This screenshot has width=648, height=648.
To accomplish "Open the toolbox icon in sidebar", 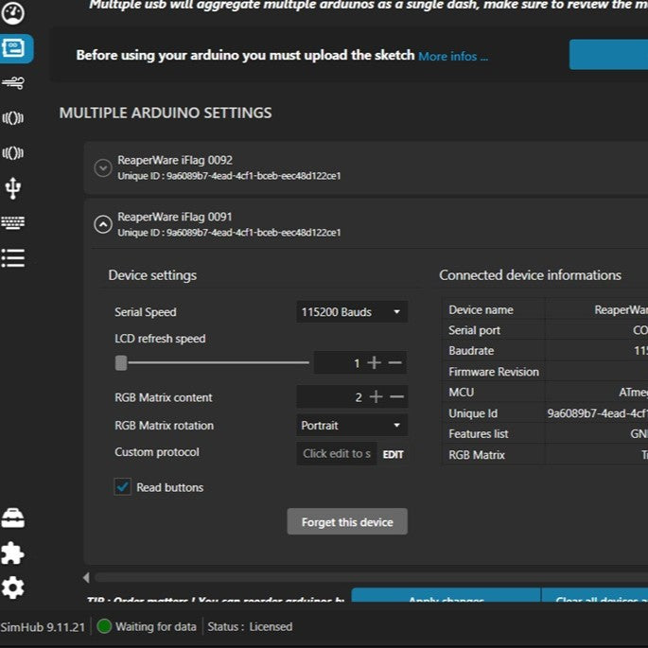I will pos(13,518).
